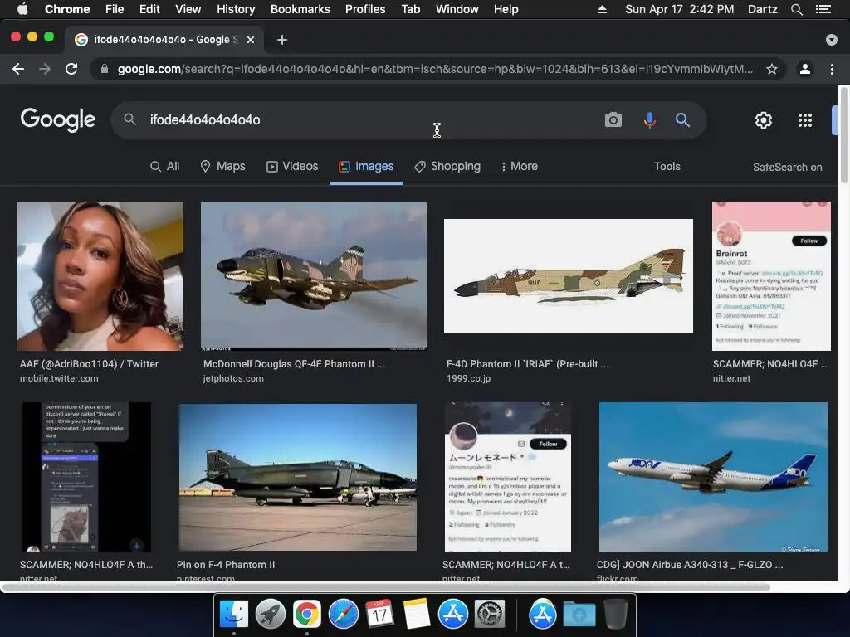Screen dimensions: 850x637
Task: Click the Chrome back arrow
Action: (18, 69)
